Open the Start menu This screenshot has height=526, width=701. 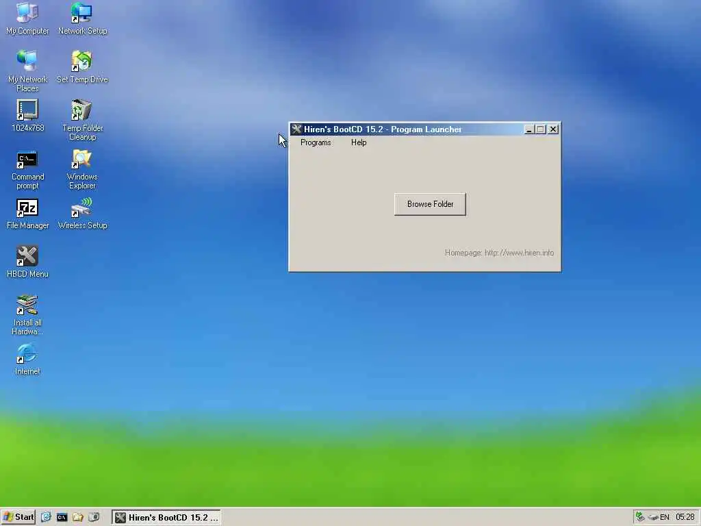point(18,517)
